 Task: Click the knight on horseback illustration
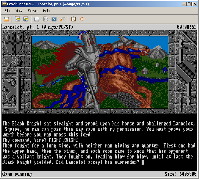(x=100, y=72)
